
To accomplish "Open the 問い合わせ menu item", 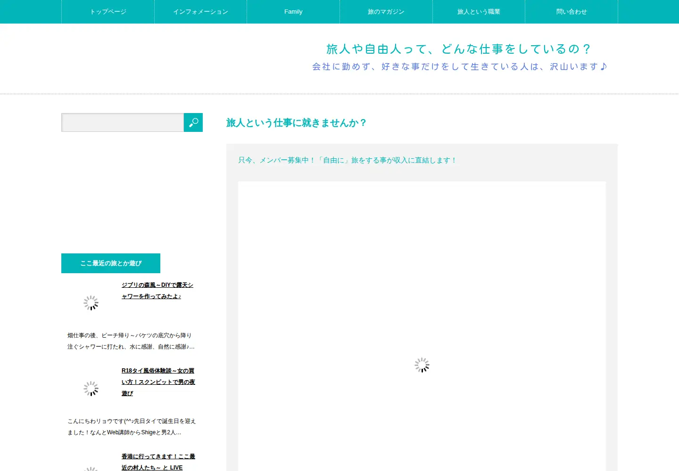I will coord(571,12).
